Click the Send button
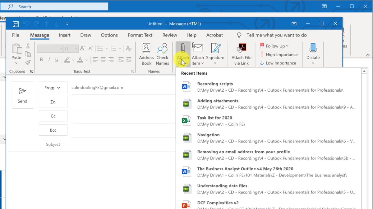 (22, 95)
